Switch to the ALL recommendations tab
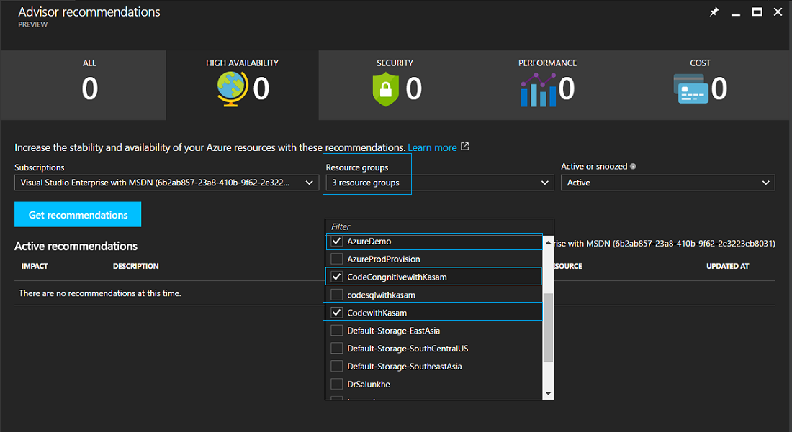Viewport: 792px width, 432px height. click(x=89, y=84)
